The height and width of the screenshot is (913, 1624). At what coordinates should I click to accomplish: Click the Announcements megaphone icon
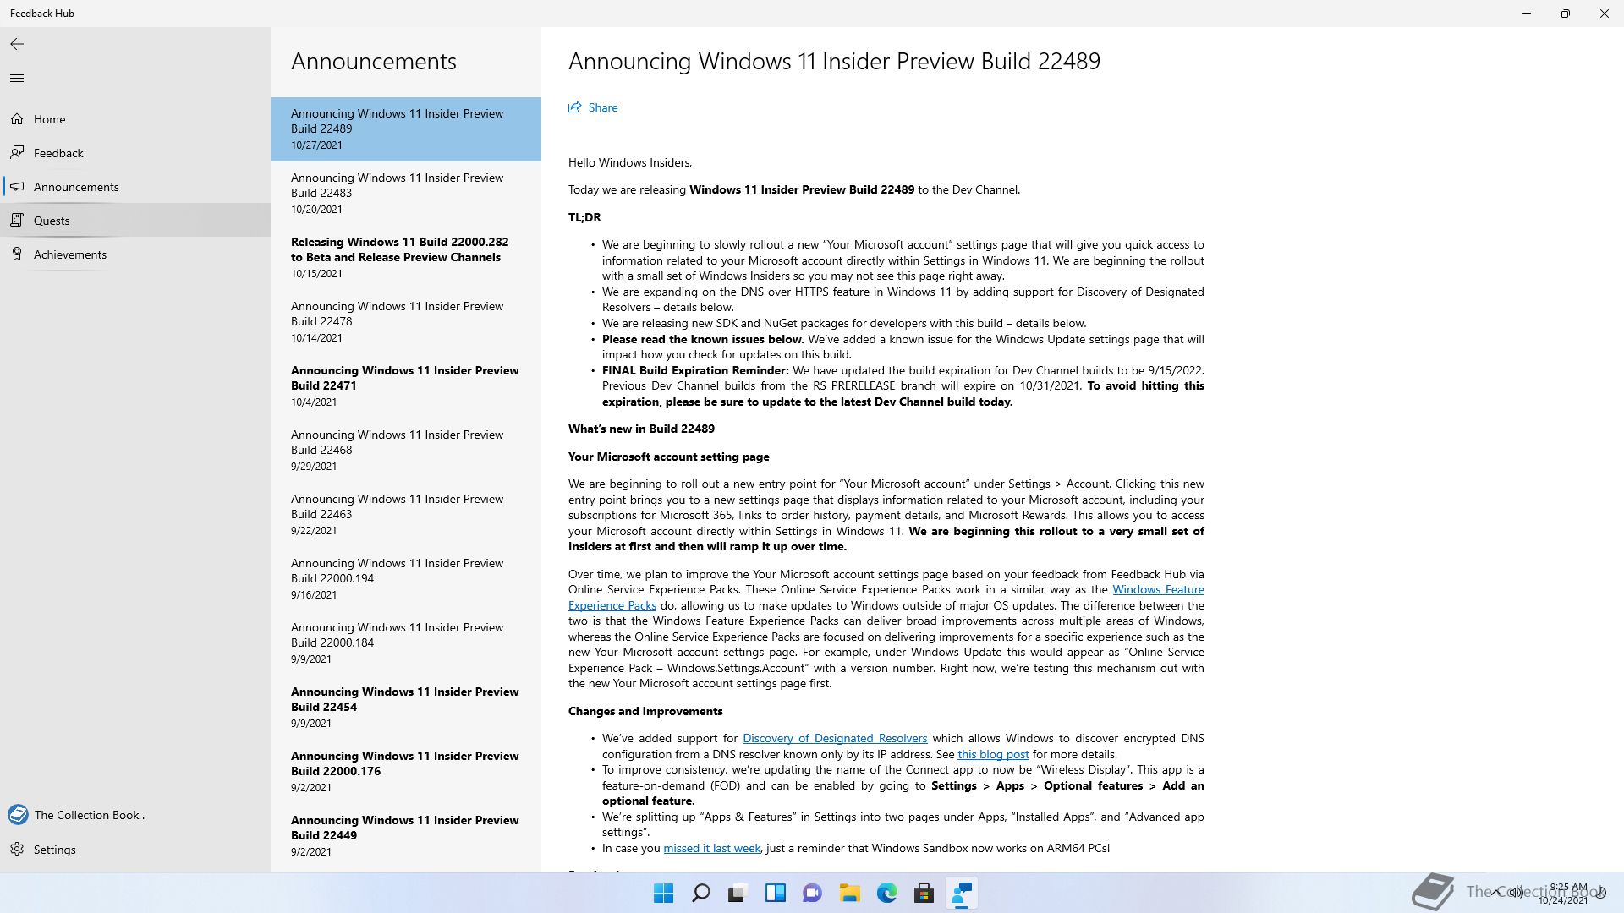[x=17, y=187]
